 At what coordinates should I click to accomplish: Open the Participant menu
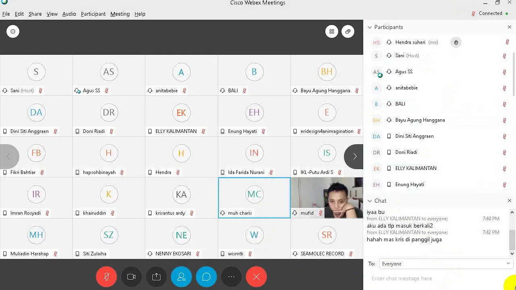[93, 14]
